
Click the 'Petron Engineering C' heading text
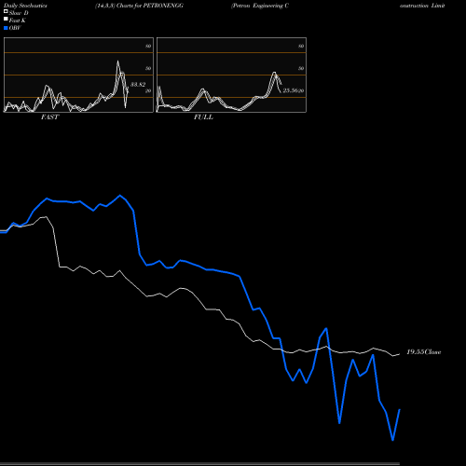point(260,6)
